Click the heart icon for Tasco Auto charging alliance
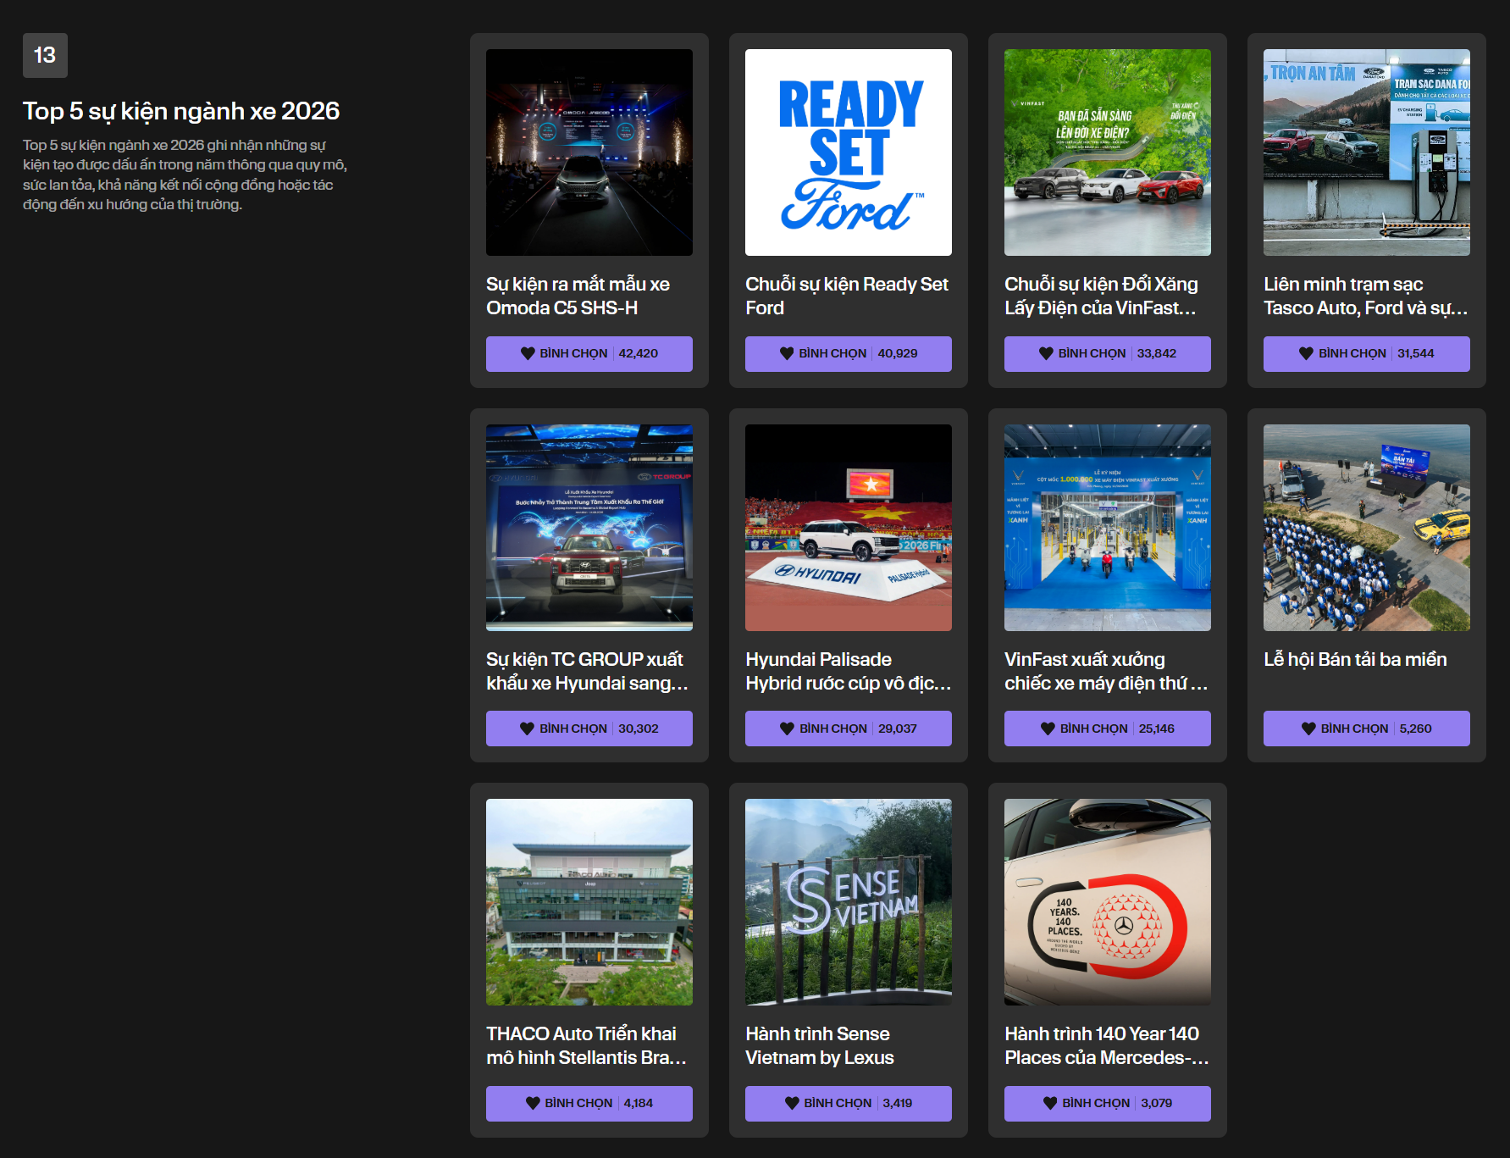 [x=1306, y=353]
